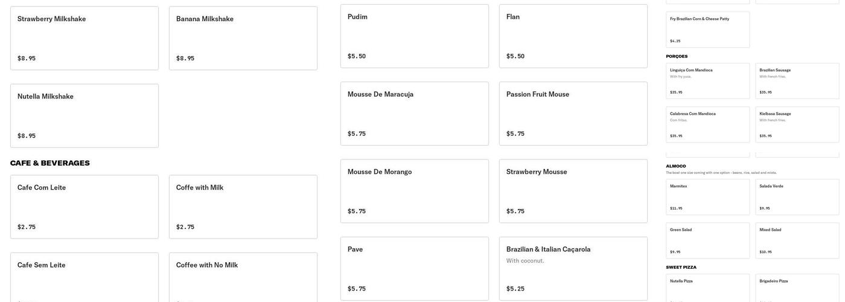Image resolution: width=845 pixels, height=302 pixels.
Task: Open the Calabresa Com Mandioca card
Action: pyautogui.click(x=707, y=124)
